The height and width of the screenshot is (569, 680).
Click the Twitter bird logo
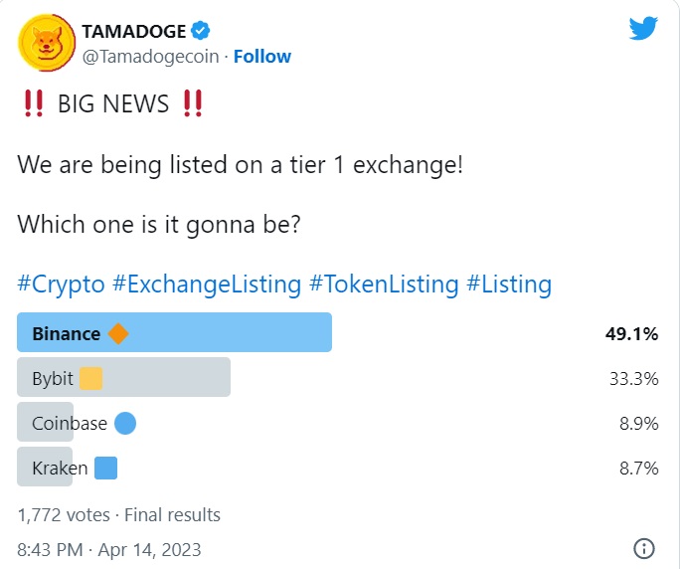pyautogui.click(x=643, y=28)
